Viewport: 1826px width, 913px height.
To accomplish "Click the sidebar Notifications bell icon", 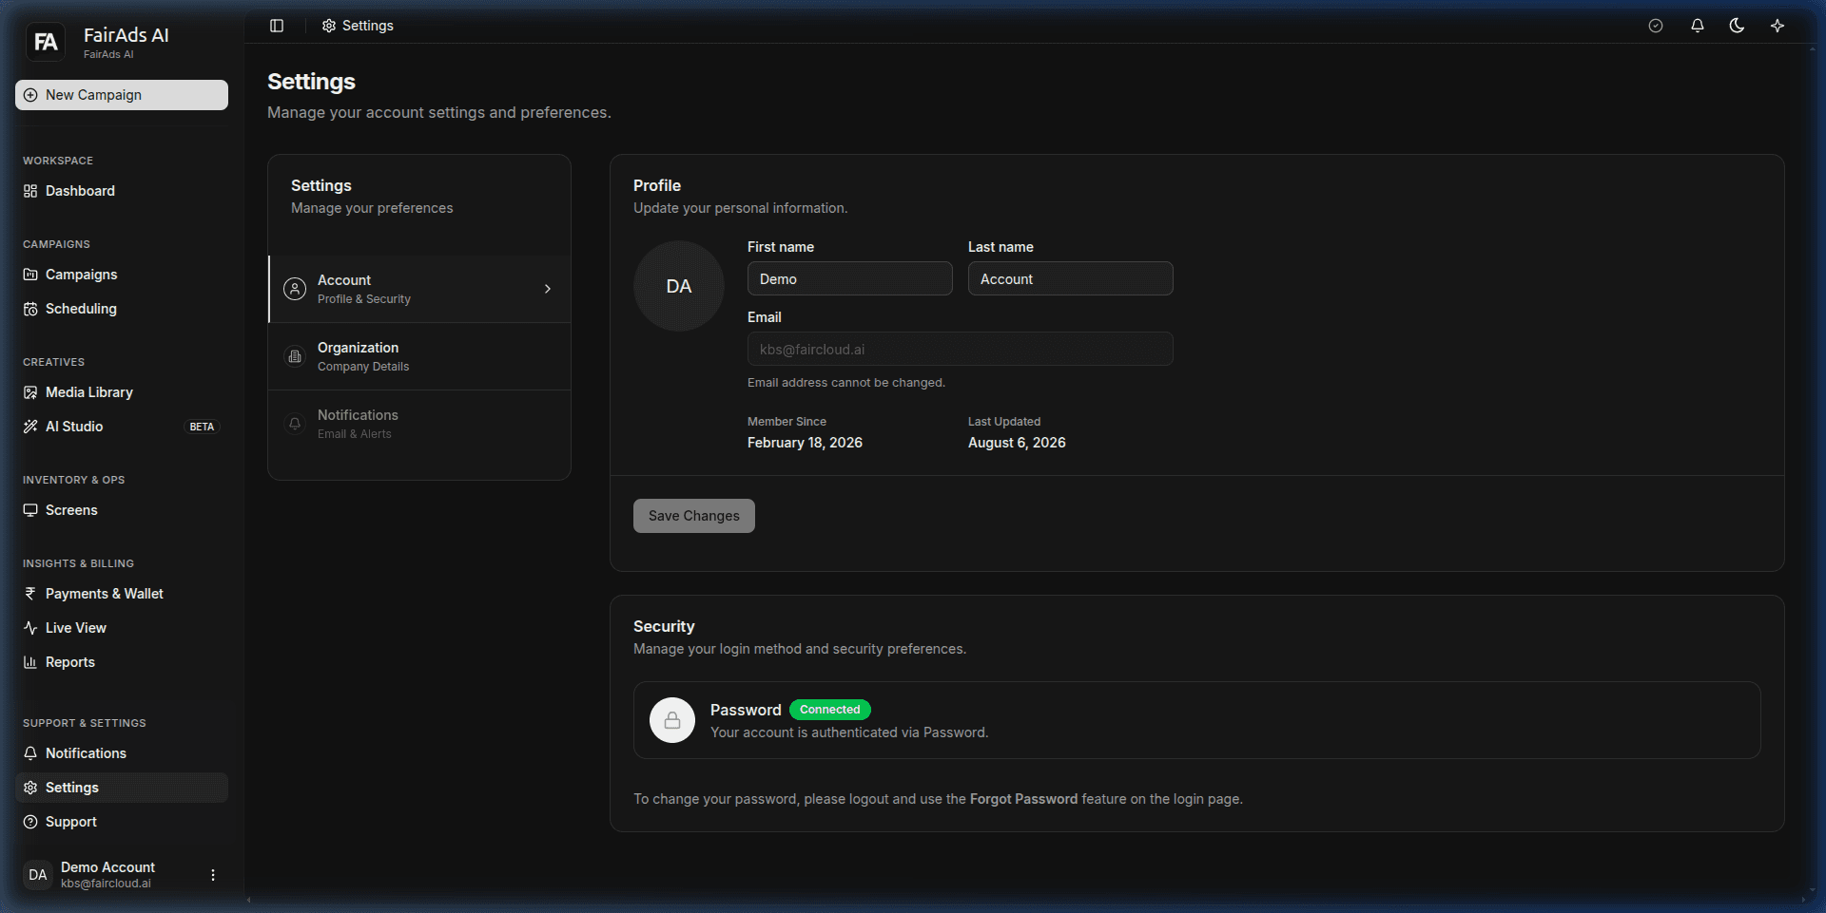I will pos(30,753).
